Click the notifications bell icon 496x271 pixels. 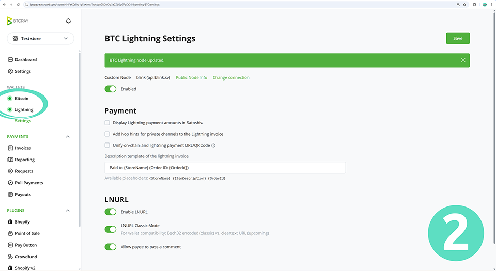pos(68,21)
